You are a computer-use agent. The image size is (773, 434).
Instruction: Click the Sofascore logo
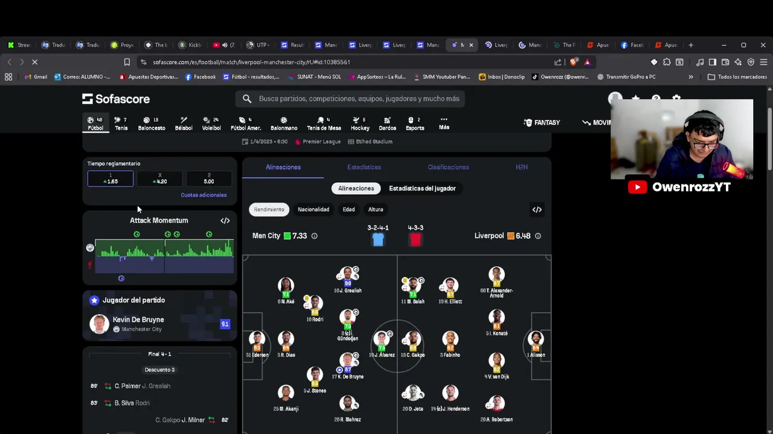click(116, 99)
